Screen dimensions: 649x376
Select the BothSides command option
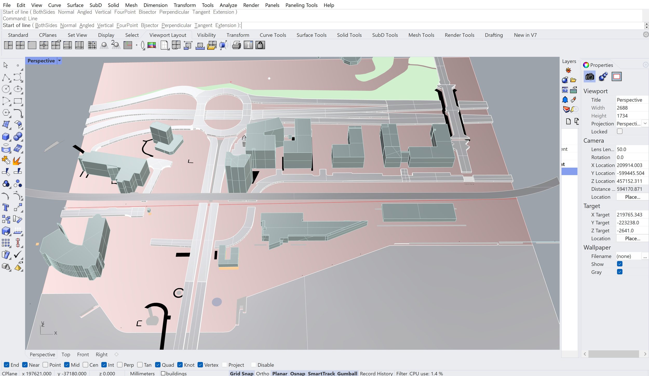tap(46, 25)
